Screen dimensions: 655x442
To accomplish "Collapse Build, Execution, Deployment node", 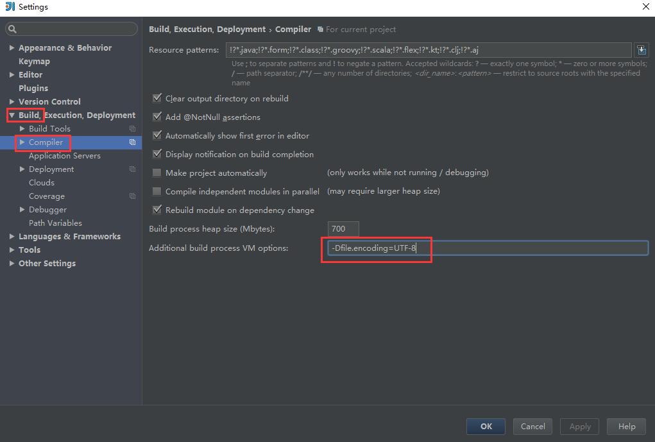I will coord(12,115).
